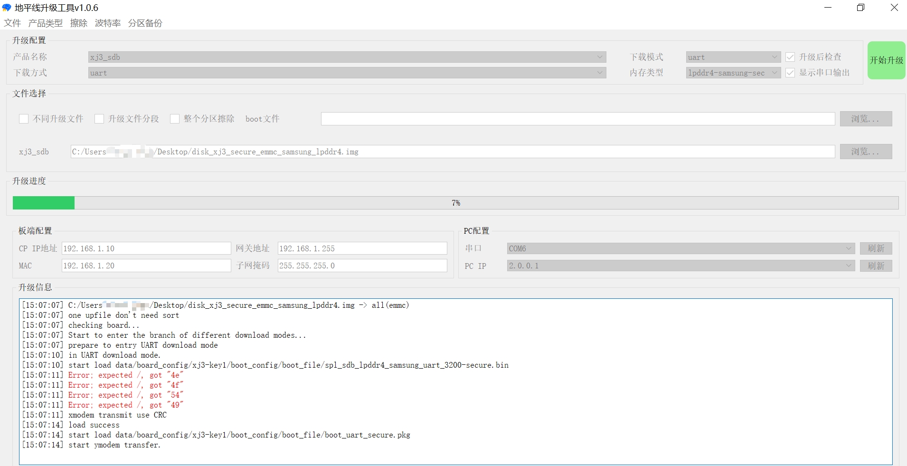907x466 pixels.
Task: Click 浏览 button for the xj3_sdb image file
Action: click(x=865, y=152)
